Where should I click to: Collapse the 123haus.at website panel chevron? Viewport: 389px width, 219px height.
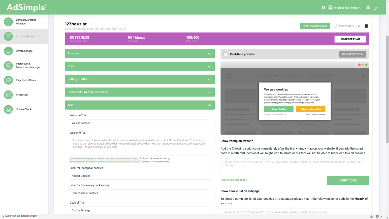pos(359,26)
